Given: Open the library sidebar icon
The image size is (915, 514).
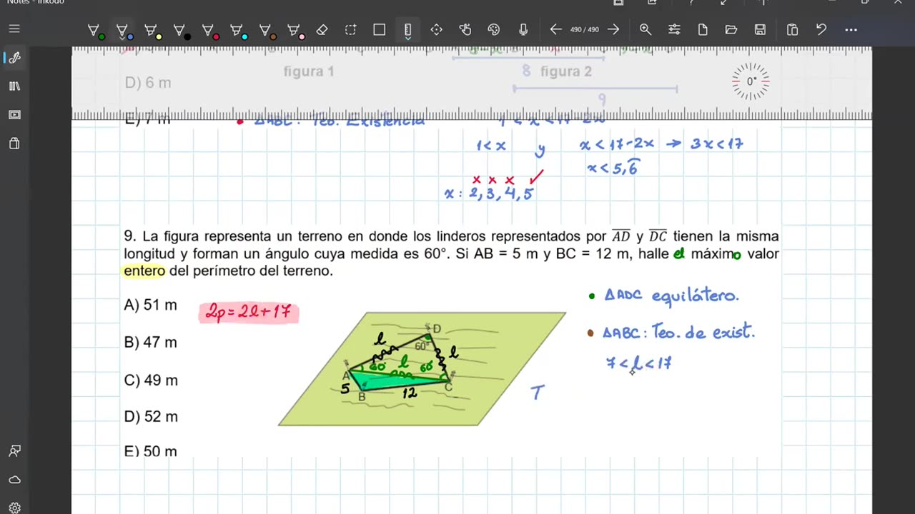Looking at the screenshot, I should [x=14, y=86].
